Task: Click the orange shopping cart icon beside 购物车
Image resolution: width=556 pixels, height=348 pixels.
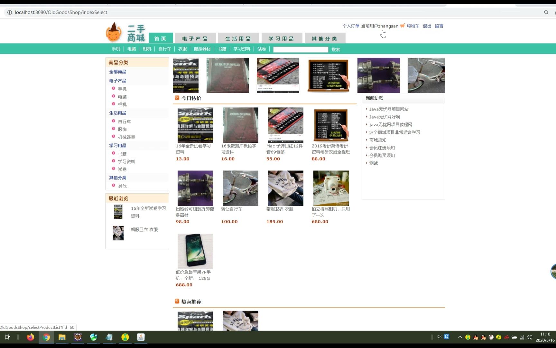Action: tap(402, 26)
